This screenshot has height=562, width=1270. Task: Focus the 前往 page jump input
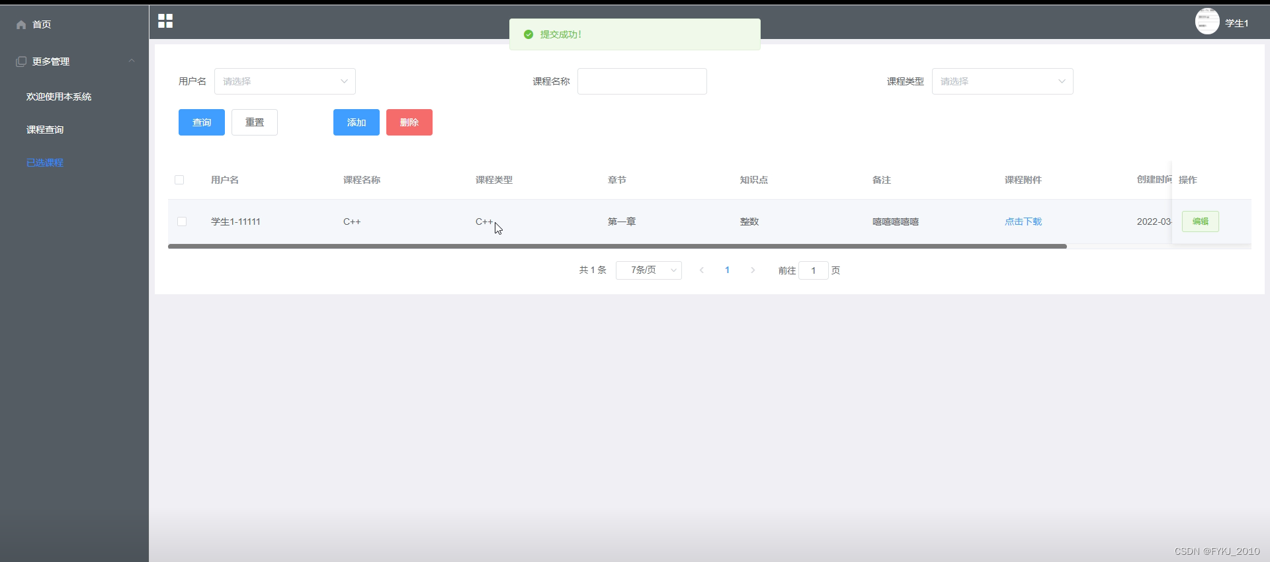click(x=814, y=270)
